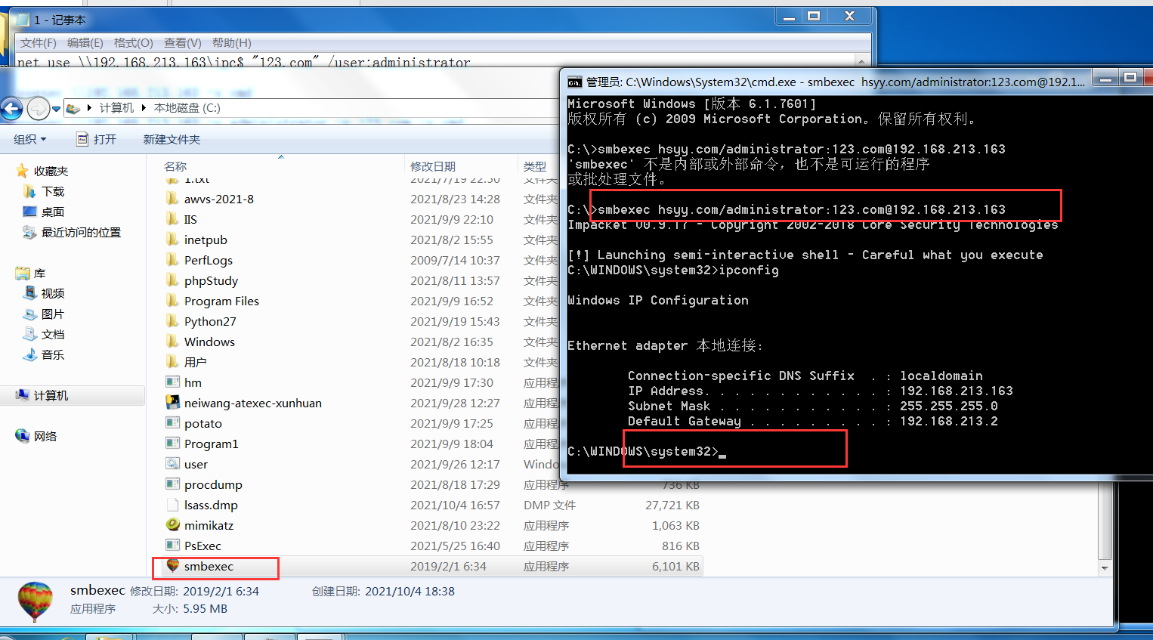This screenshot has width=1153, height=640.
Task: Click the Explorer back arrow button
Action: pyautogui.click(x=11, y=109)
